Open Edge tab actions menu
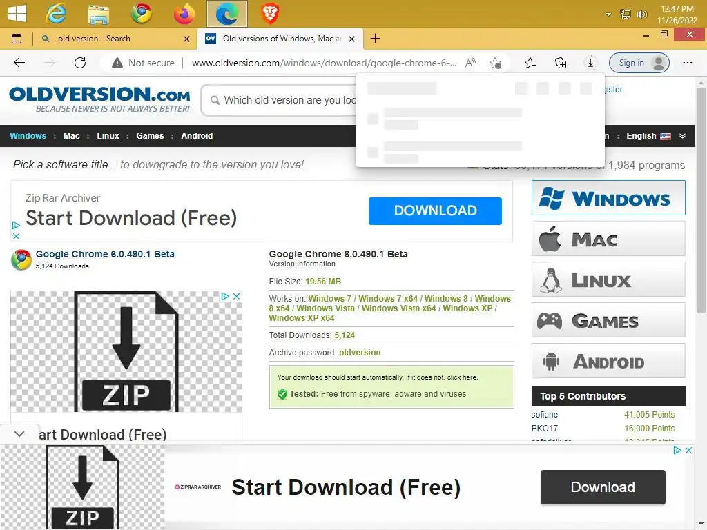Image resolution: width=707 pixels, height=530 pixels. coord(17,39)
